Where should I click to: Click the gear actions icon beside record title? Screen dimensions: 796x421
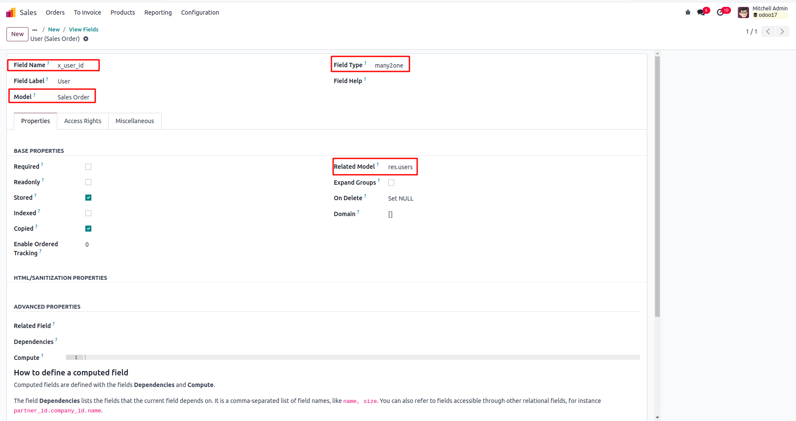pyautogui.click(x=86, y=39)
